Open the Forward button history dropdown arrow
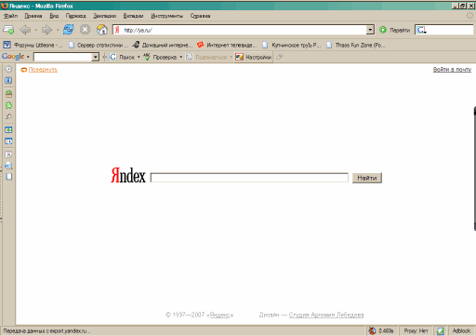Image resolution: width=476 pixels, height=336 pixels. (58, 30)
